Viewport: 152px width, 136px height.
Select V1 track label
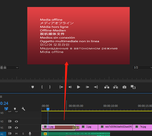point(2,128)
